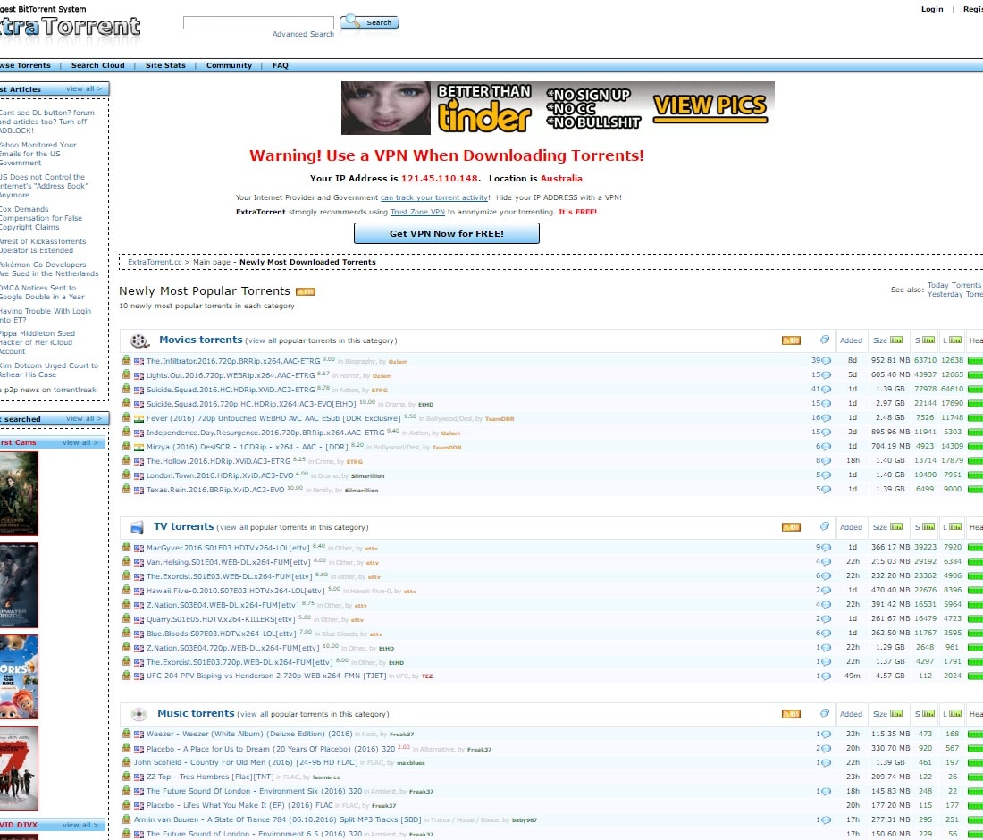The height and width of the screenshot is (840, 983).
Task: Click the Login link
Action: click(932, 9)
